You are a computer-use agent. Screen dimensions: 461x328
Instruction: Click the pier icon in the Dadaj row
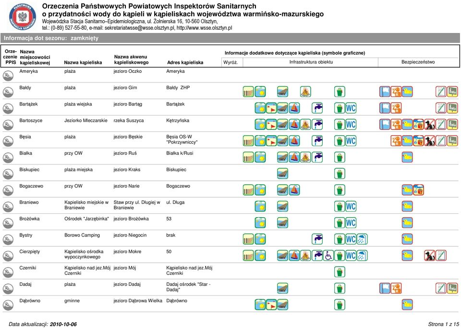coord(282,289)
